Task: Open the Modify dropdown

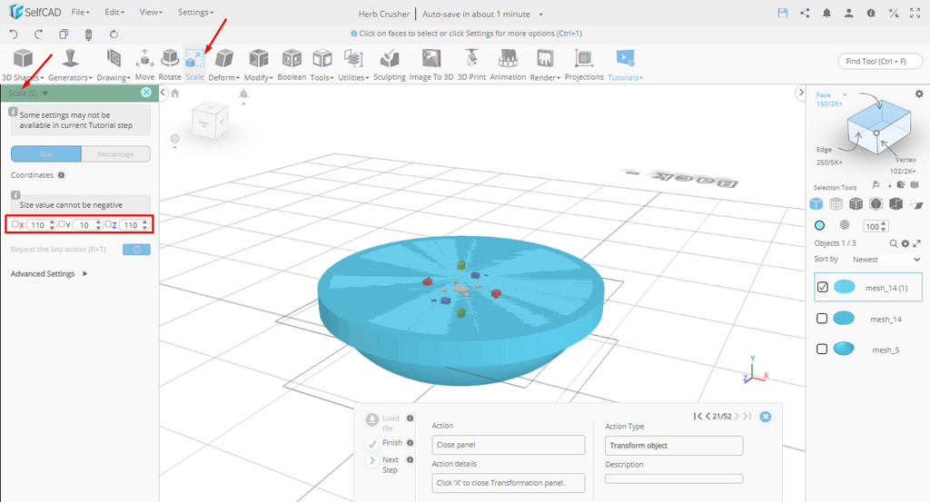Action: tap(258, 64)
